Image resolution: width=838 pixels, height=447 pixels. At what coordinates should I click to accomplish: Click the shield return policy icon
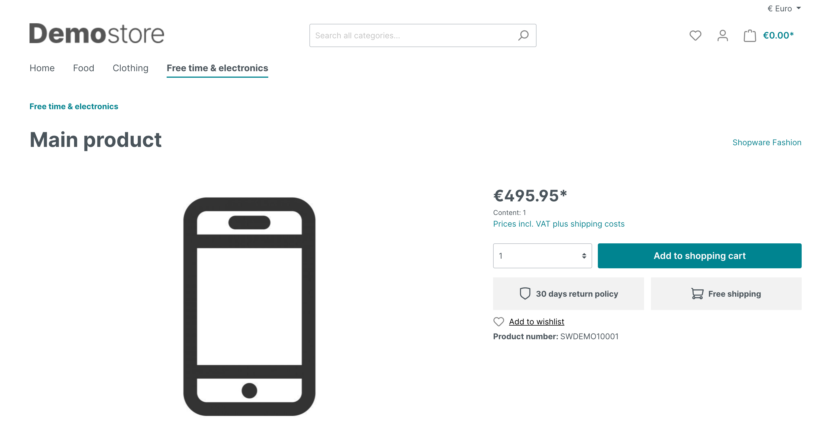pyautogui.click(x=525, y=294)
